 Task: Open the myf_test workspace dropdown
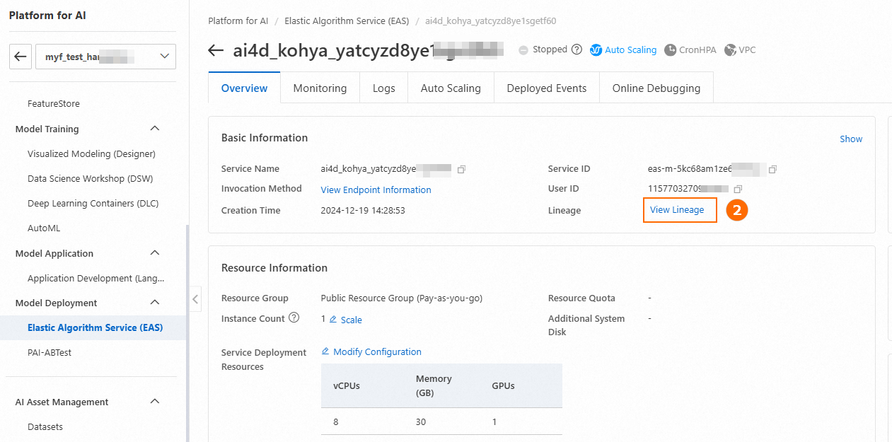click(x=105, y=57)
